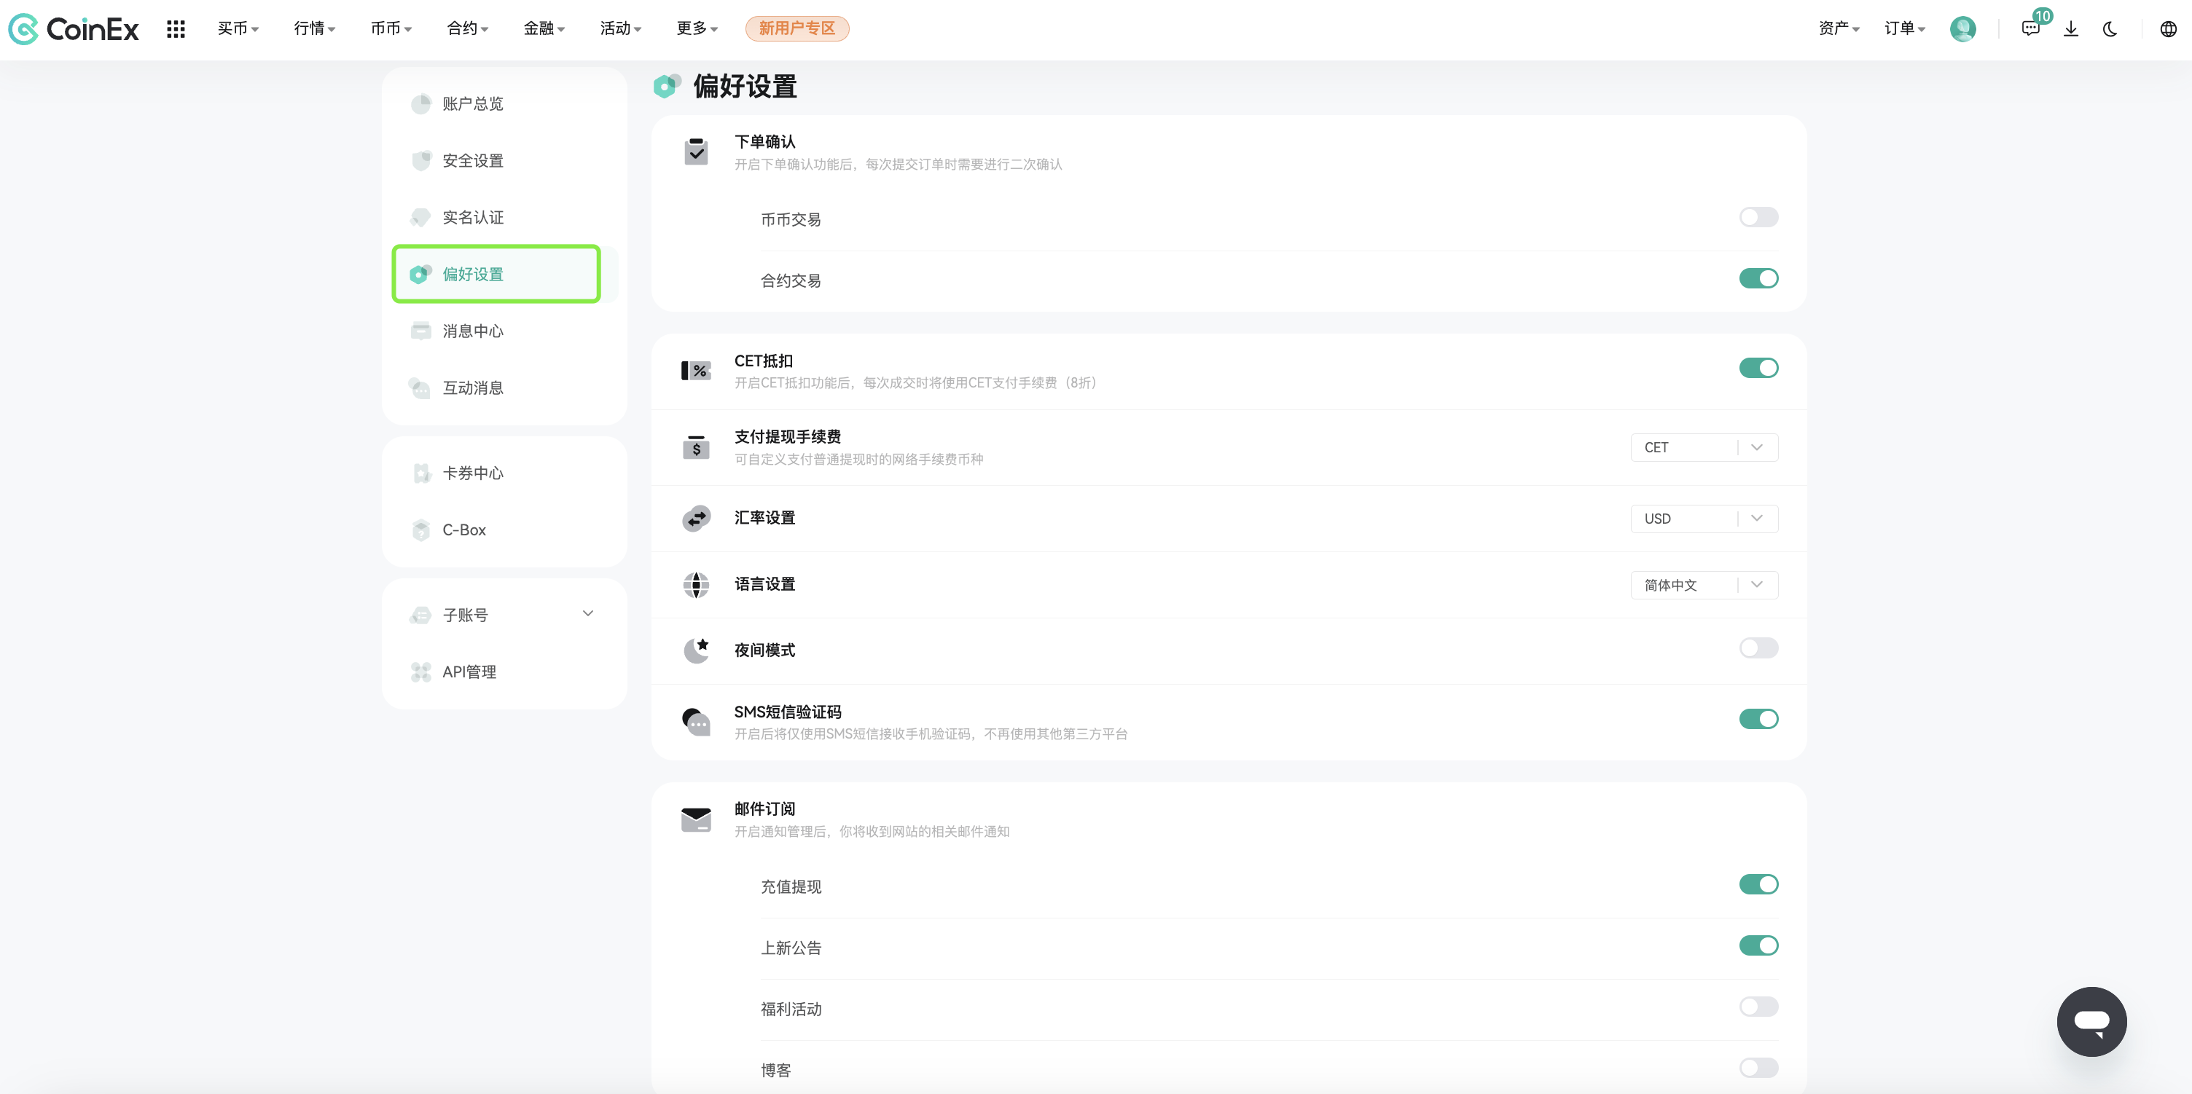Click the 账户总览 sidebar icon

coord(420,103)
